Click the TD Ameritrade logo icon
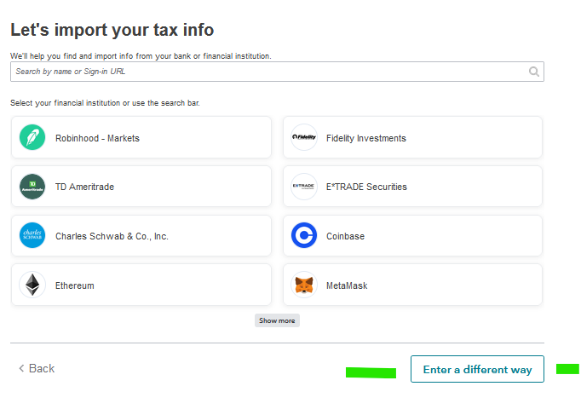Image resolution: width=581 pixels, height=415 pixels. (x=32, y=187)
